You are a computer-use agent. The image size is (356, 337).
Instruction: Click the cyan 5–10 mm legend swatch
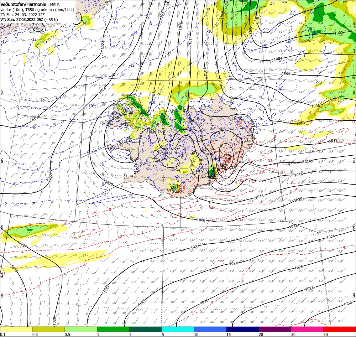tap(178, 329)
